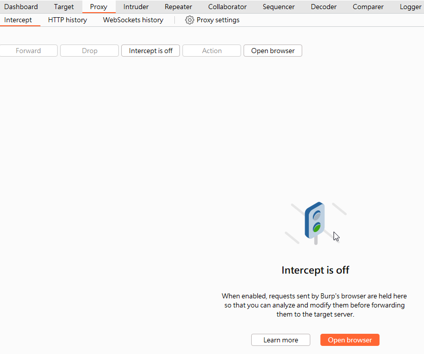The width and height of the screenshot is (424, 354).
Task: Click the Learn more button
Action: (280, 340)
